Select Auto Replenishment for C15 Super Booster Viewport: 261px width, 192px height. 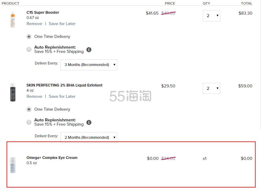pyautogui.click(x=29, y=50)
